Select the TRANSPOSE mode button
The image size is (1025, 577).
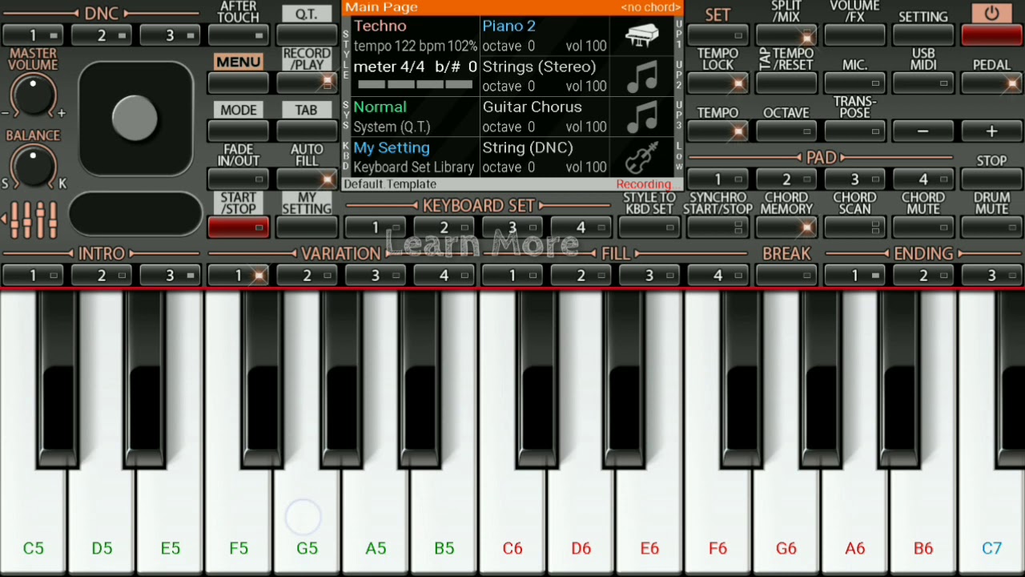pyautogui.click(x=854, y=130)
